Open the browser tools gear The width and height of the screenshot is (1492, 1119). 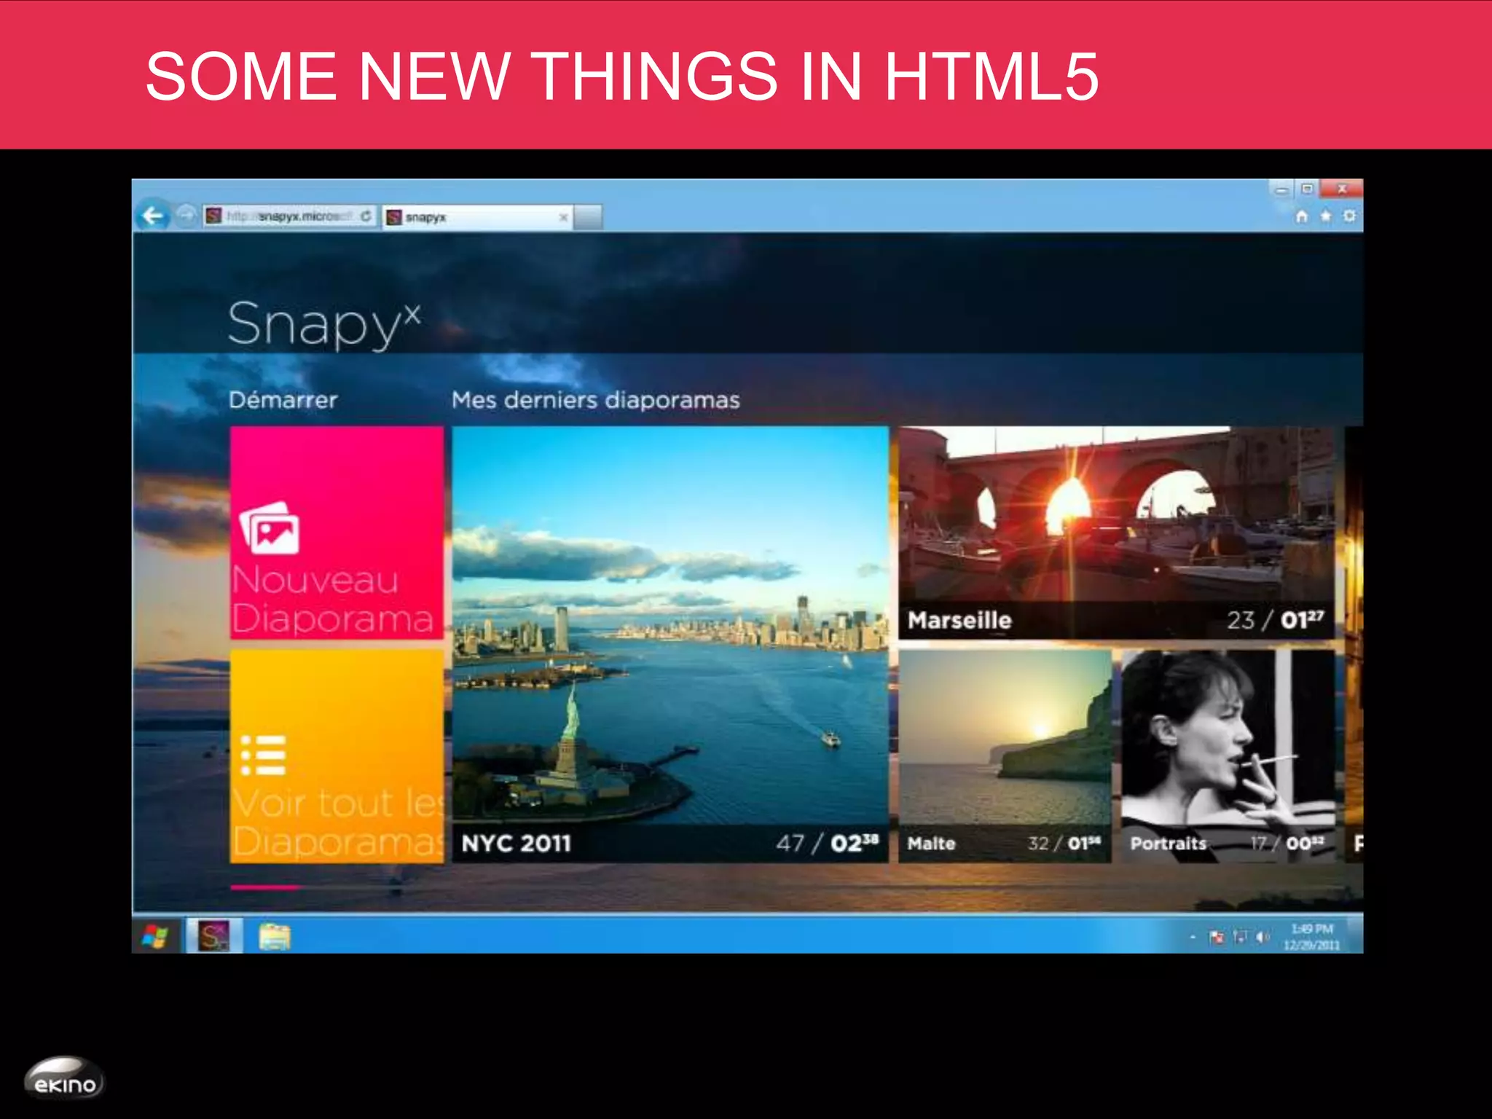(1349, 216)
